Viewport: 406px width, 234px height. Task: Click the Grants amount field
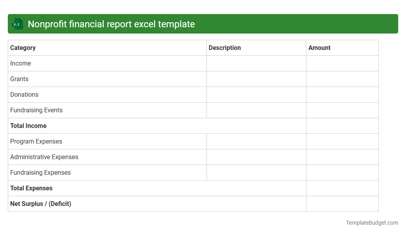coord(342,79)
